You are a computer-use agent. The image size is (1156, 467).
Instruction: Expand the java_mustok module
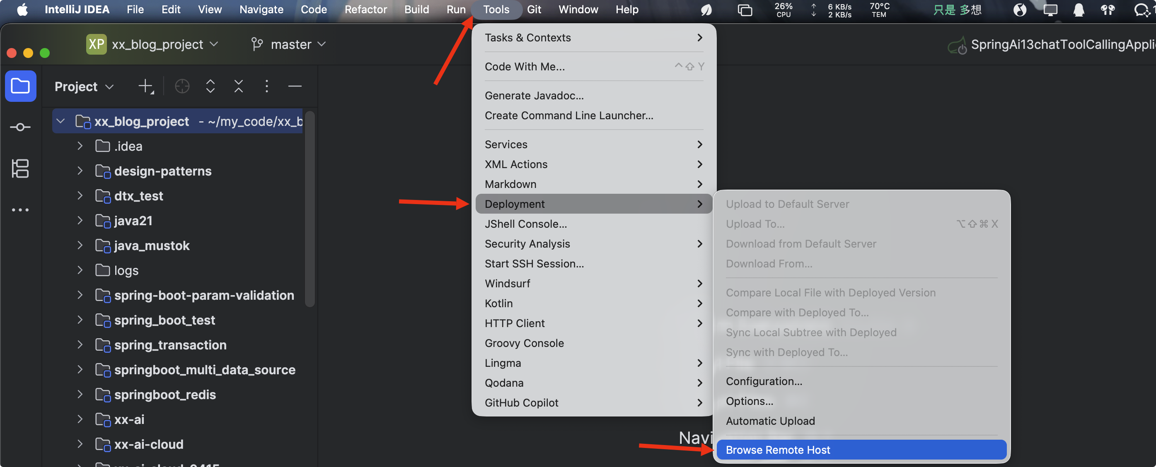(x=80, y=246)
